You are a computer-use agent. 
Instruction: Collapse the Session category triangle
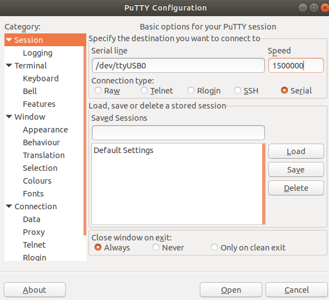click(9, 40)
